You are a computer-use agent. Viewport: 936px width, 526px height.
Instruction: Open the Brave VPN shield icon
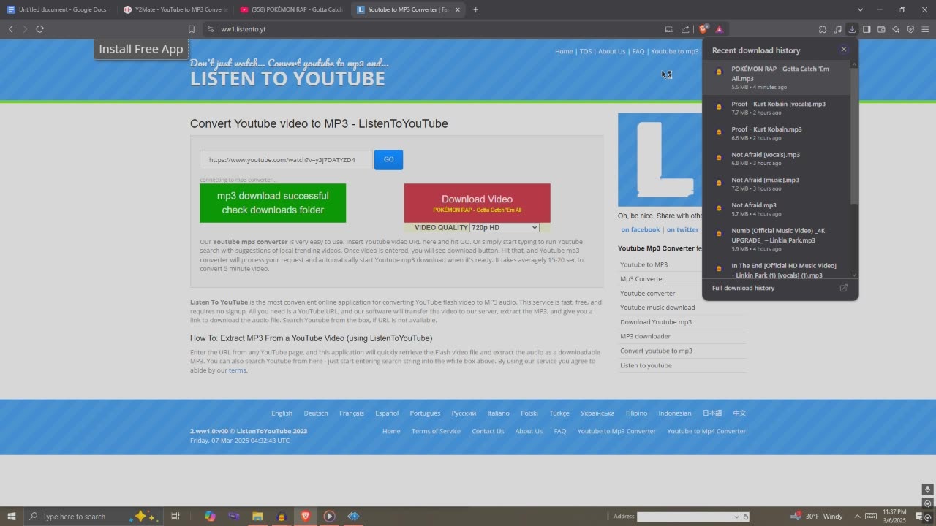pyautogui.click(x=910, y=29)
